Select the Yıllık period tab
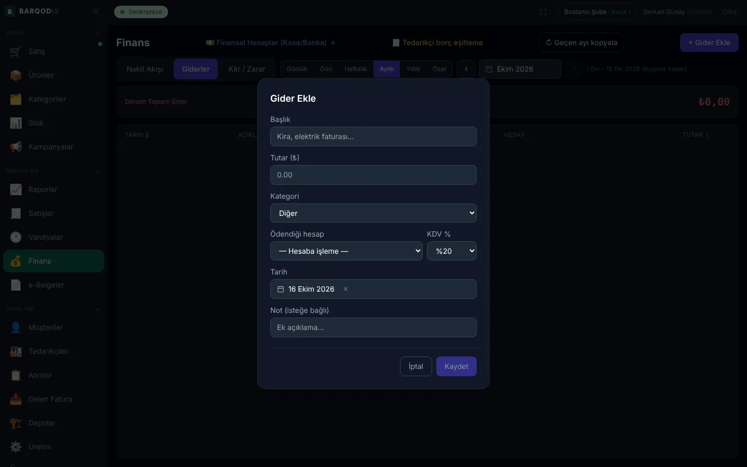Viewport: 747px width, 467px height. (x=413, y=69)
